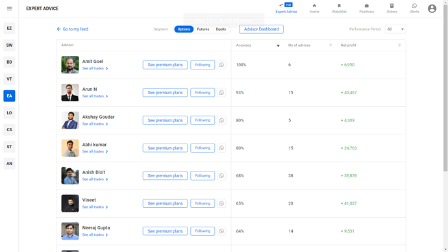Switch segment to Futures
Image resolution: width=448 pixels, height=252 pixels.
pos(203,29)
